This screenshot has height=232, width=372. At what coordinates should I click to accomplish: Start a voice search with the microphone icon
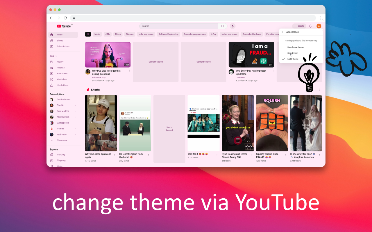point(232,26)
